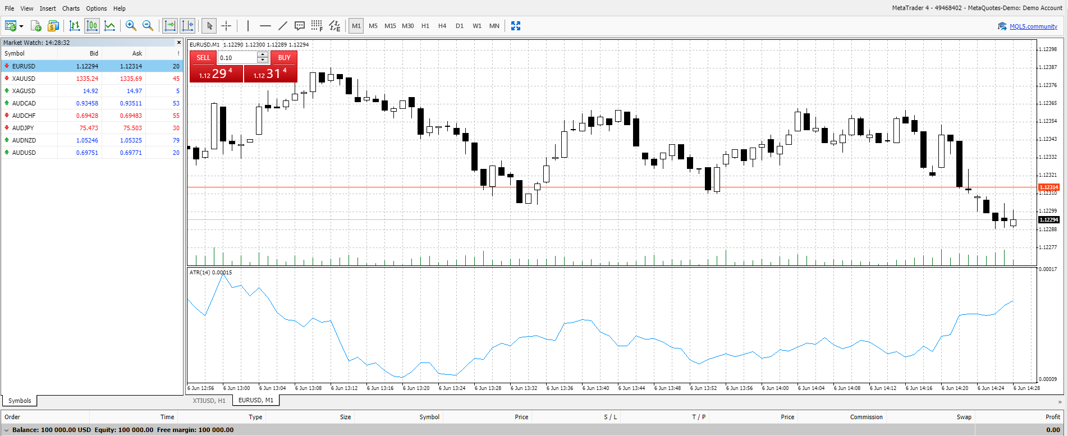1068x436 pixels.
Task: Open the New Chart icon
Action: [x=11, y=26]
